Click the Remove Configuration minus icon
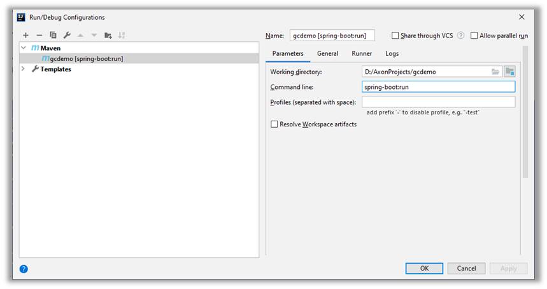Image resolution: width=547 pixels, height=289 pixels. pos(39,36)
